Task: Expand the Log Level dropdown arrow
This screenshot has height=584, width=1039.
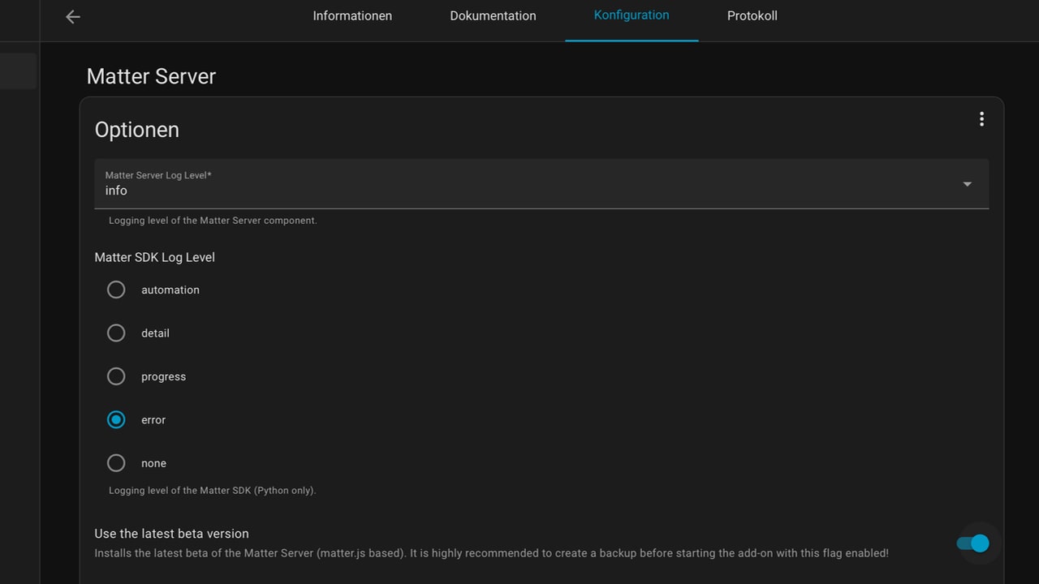Action: coord(967,184)
